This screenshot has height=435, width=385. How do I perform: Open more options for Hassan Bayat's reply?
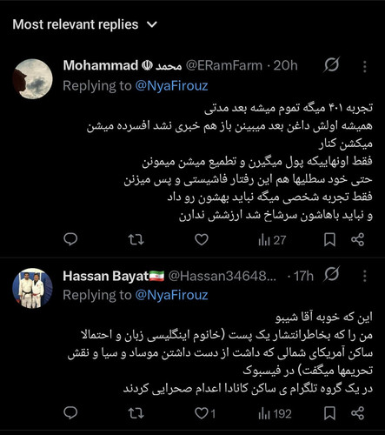coord(365,276)
